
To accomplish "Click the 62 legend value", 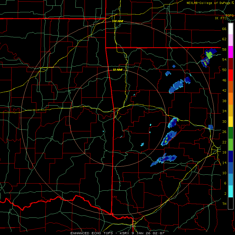I will (x=224, y=39).
